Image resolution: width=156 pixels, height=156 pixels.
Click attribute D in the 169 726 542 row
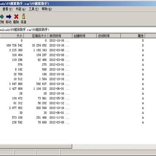tap(143, 45)
